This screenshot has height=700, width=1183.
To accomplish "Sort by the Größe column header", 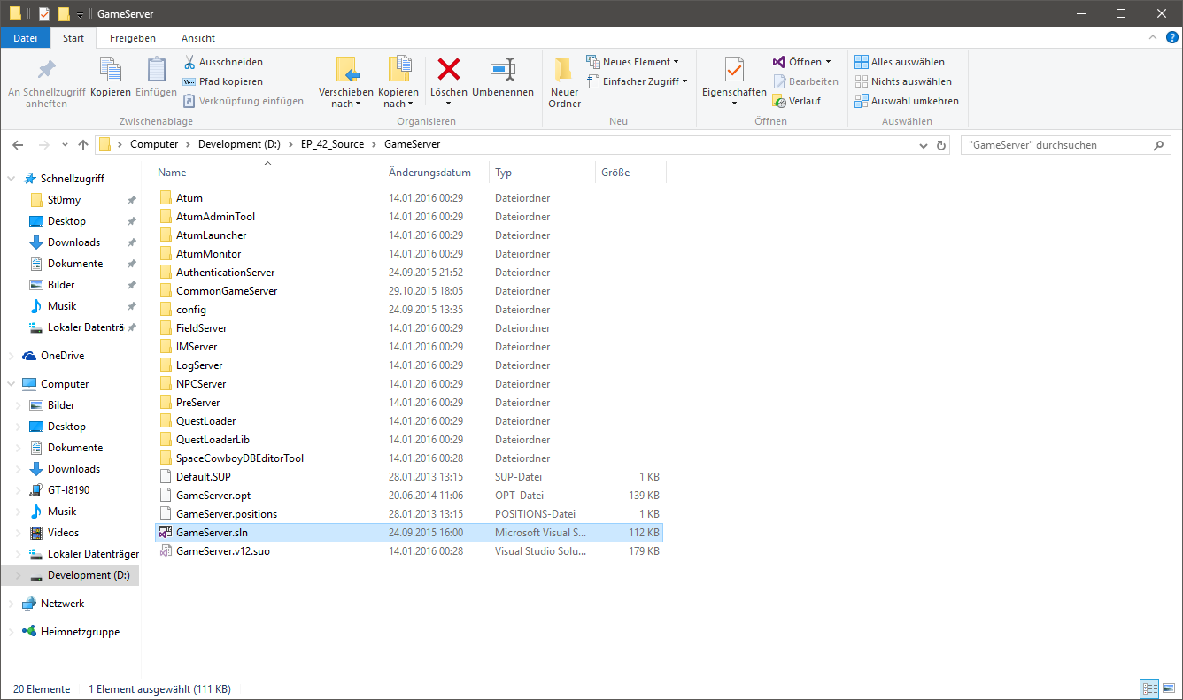I will click(x=630, y=173).
